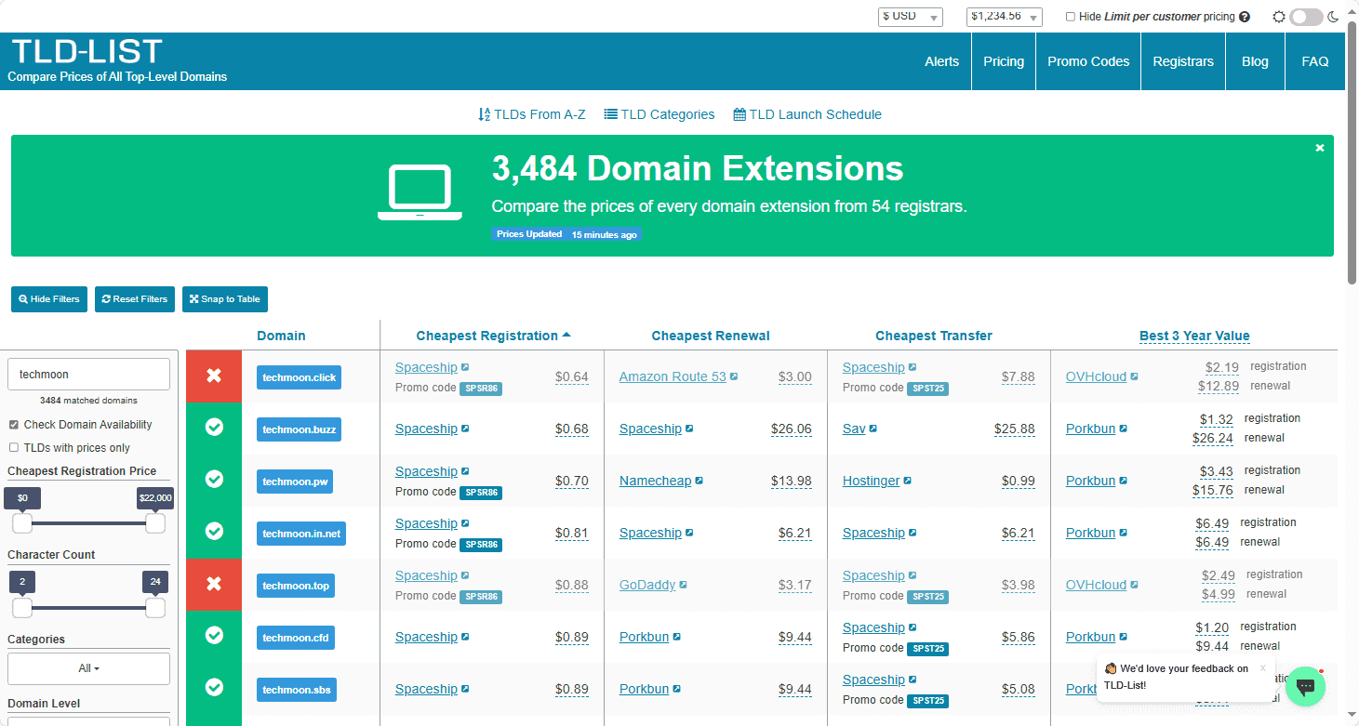Open the Categories All dropdown
The width and height of the screenshot is (1359, 726).
(88, 668)
